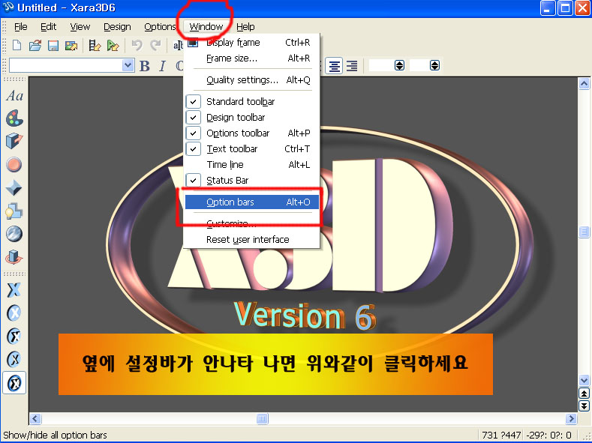
Task: Click the status bar value '731 ?447'
Action: click(501, 435)
